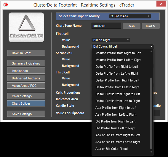The height and width of the screenshot is (157, 168).
Task: Click the dropdown list scroll up arrow
Action: click(x=151, y=51)
